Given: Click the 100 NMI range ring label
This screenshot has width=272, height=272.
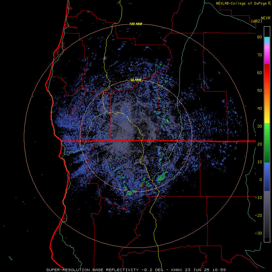Looking at the screenshot, I should [x=136, y=24].
